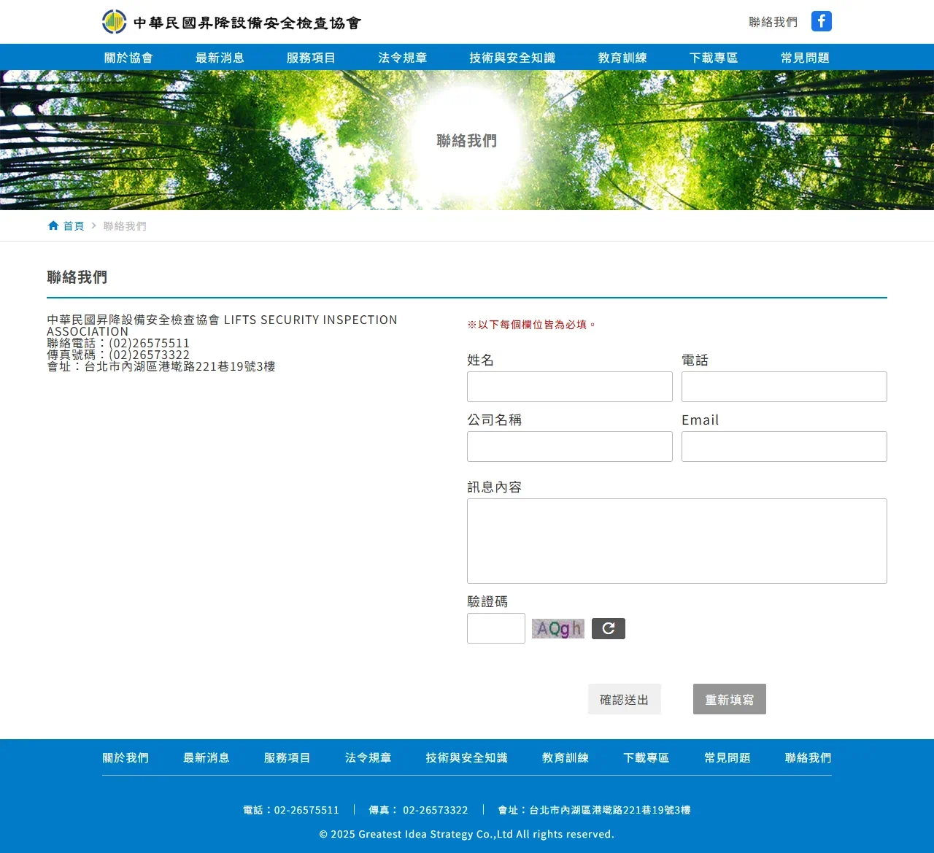The width and height of the screenshot is (934, 853).
Task: Click the 姓名 input field
Action: tap(569, 387)
